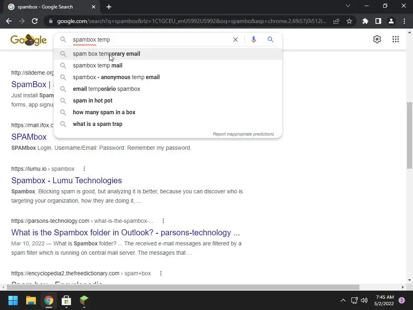Open the volume tray icon

[x=364, y=300]
